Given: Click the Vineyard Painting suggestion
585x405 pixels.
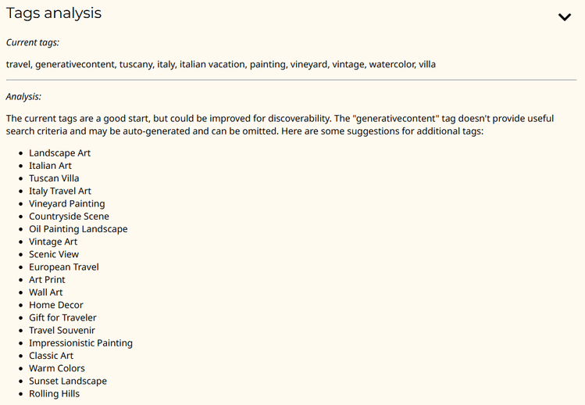Looking at the screenshot, I should click(x=67, y=203).
